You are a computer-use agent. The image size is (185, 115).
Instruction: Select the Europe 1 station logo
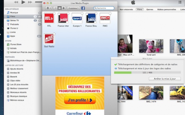coord(77,18)
